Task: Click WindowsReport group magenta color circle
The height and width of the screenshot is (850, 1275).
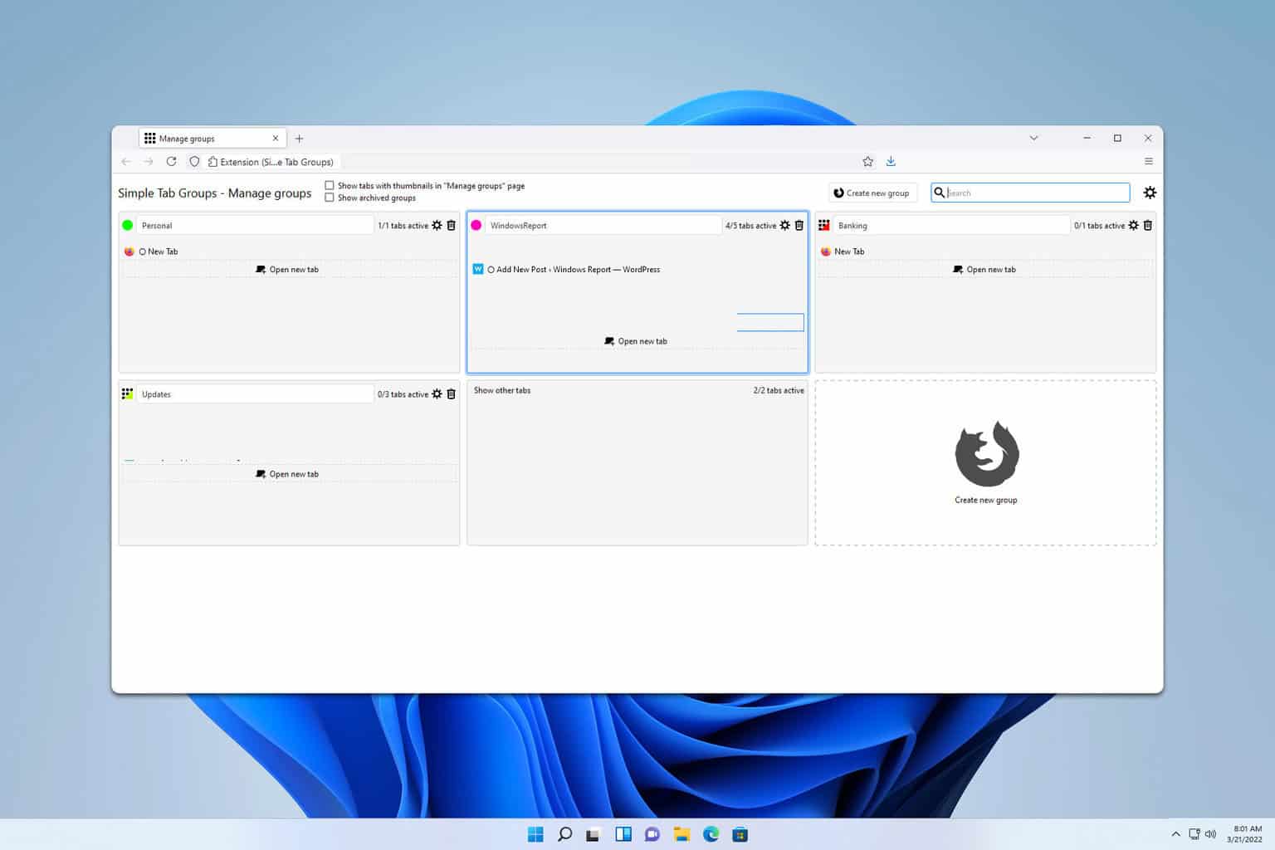Action: click(x=476, y=225)
